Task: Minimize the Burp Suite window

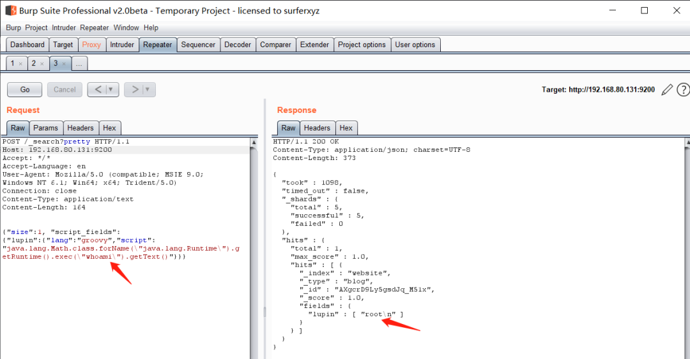Action: 613,11
